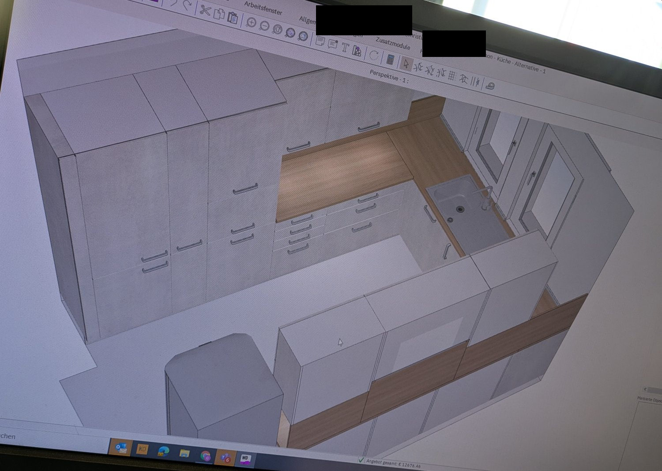This screenshot has height=471, width=662.
Task: Open Microsoft Teams from the taskbar
Action: 226,457
